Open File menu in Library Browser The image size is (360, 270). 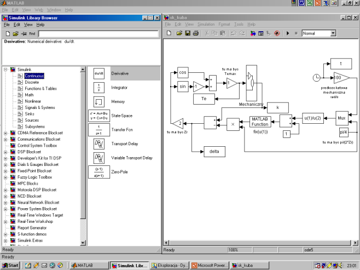tap(7, 25)
